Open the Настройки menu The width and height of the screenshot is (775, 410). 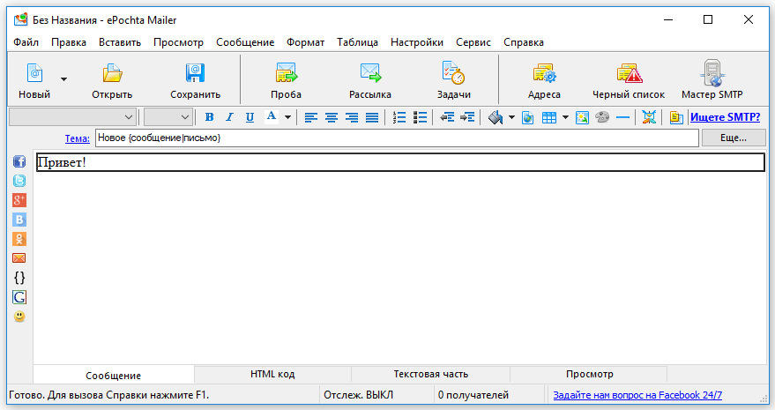(x=417, y=42)
